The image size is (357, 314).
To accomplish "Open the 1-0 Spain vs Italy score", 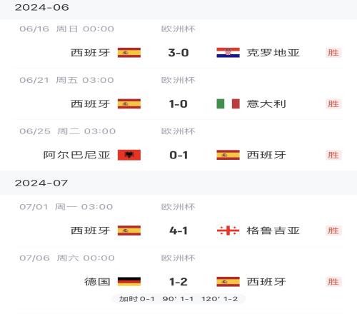I will [178, 103].
